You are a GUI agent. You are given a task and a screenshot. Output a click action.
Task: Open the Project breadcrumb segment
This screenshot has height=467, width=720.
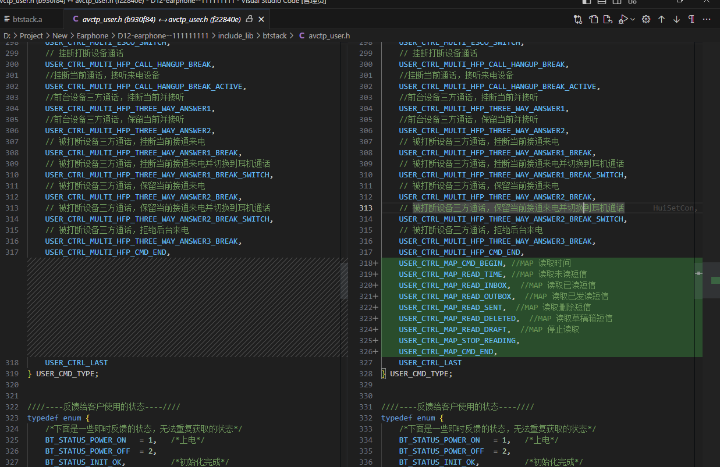(x=32, y=35)
